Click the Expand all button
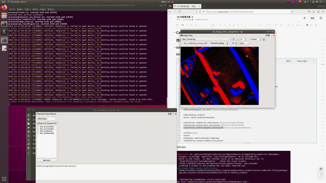Viewport: 326px width, 183px height. (x=52, y=123)
